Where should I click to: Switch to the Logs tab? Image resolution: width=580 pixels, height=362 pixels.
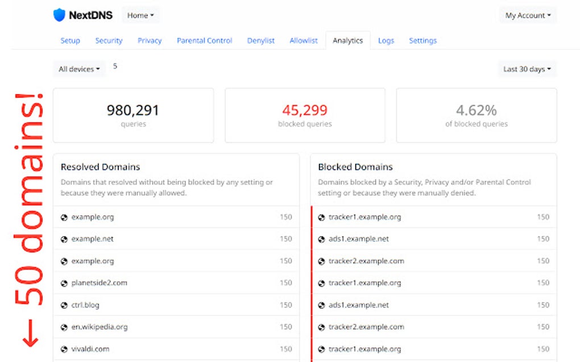coord(386,40)
